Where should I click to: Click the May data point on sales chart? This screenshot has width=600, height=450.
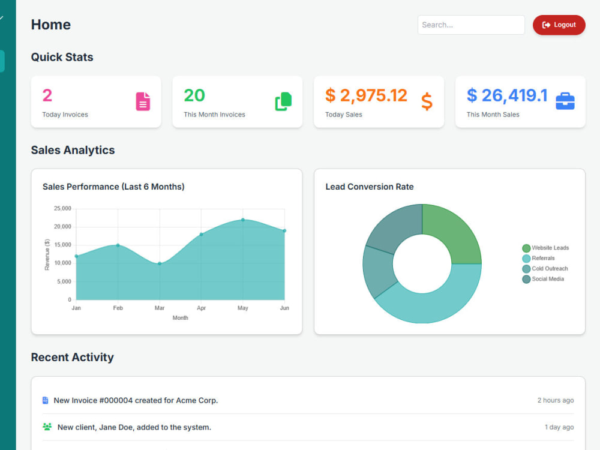point(243,220)
